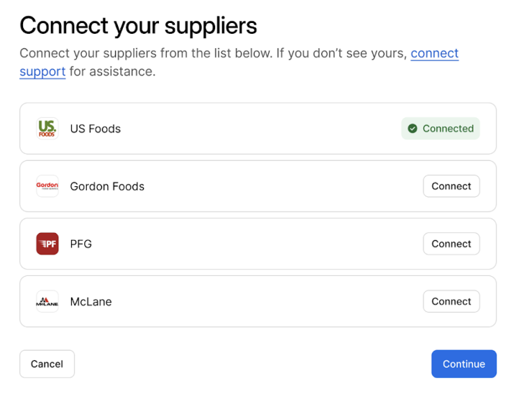The height and width of the screenshot is (404, 522).
Task: Select the Gordon Foods name label
Action: pyautogui.click(x=107, y=186)
